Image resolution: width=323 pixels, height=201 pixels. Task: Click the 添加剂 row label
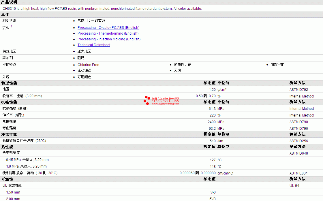tap(7, 58)
